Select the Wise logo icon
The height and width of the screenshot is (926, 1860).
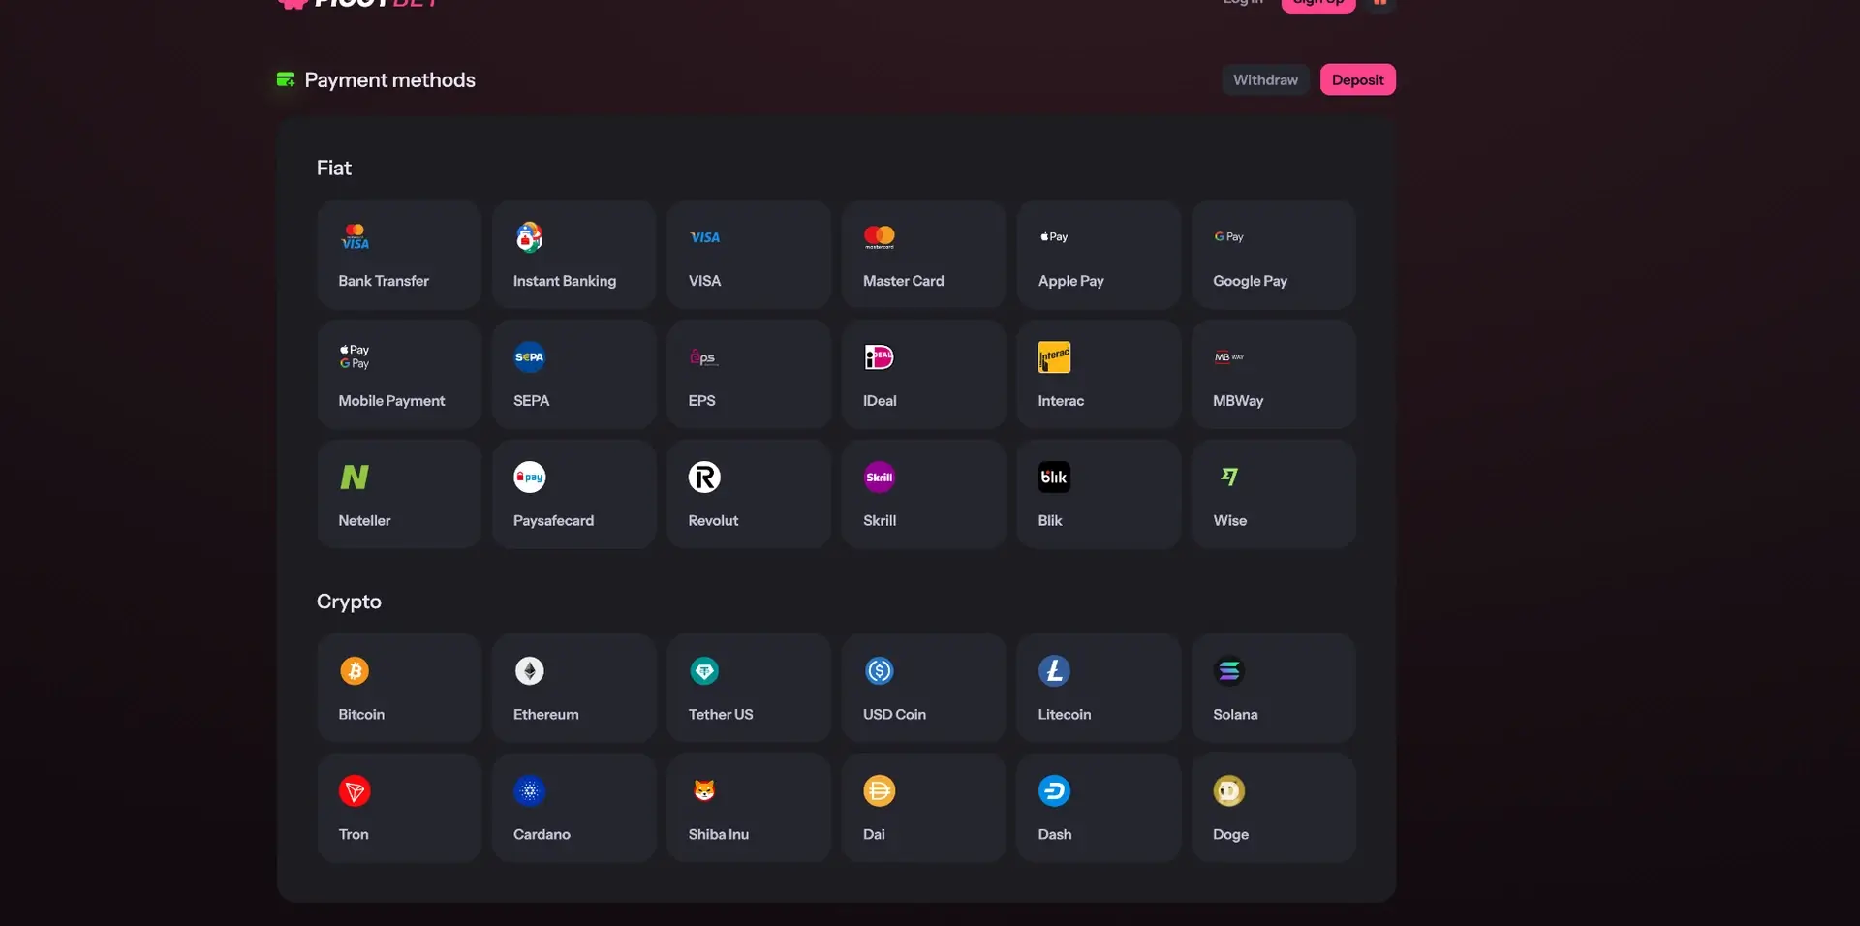coord(1229,477)
